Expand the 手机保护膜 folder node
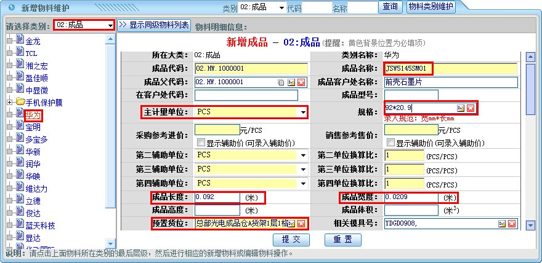Image resolution: width=542 pixels, height=263 pixels. pos(9,101)
